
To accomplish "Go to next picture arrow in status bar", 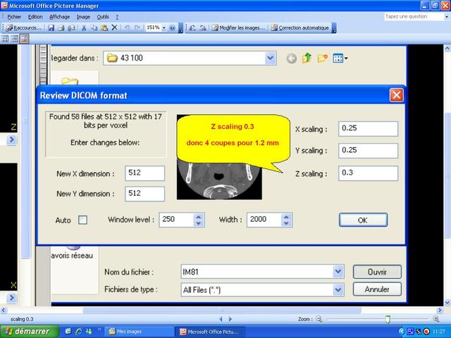I will pos(230,319).
